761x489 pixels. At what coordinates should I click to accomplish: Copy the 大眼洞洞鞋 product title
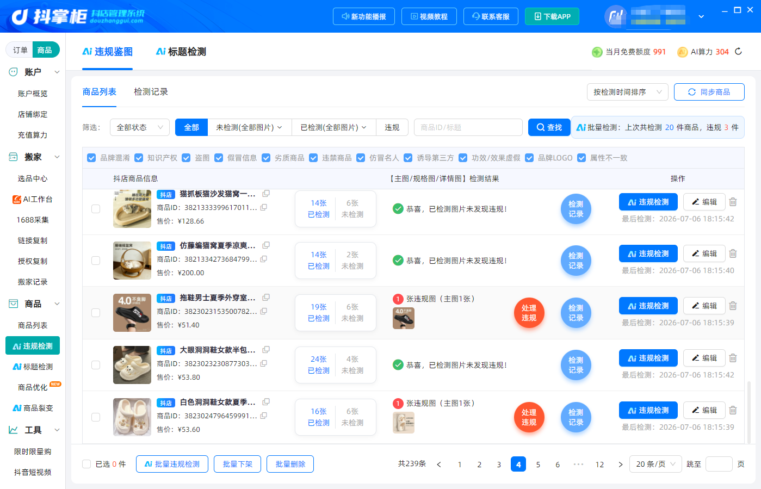(266, 350)
